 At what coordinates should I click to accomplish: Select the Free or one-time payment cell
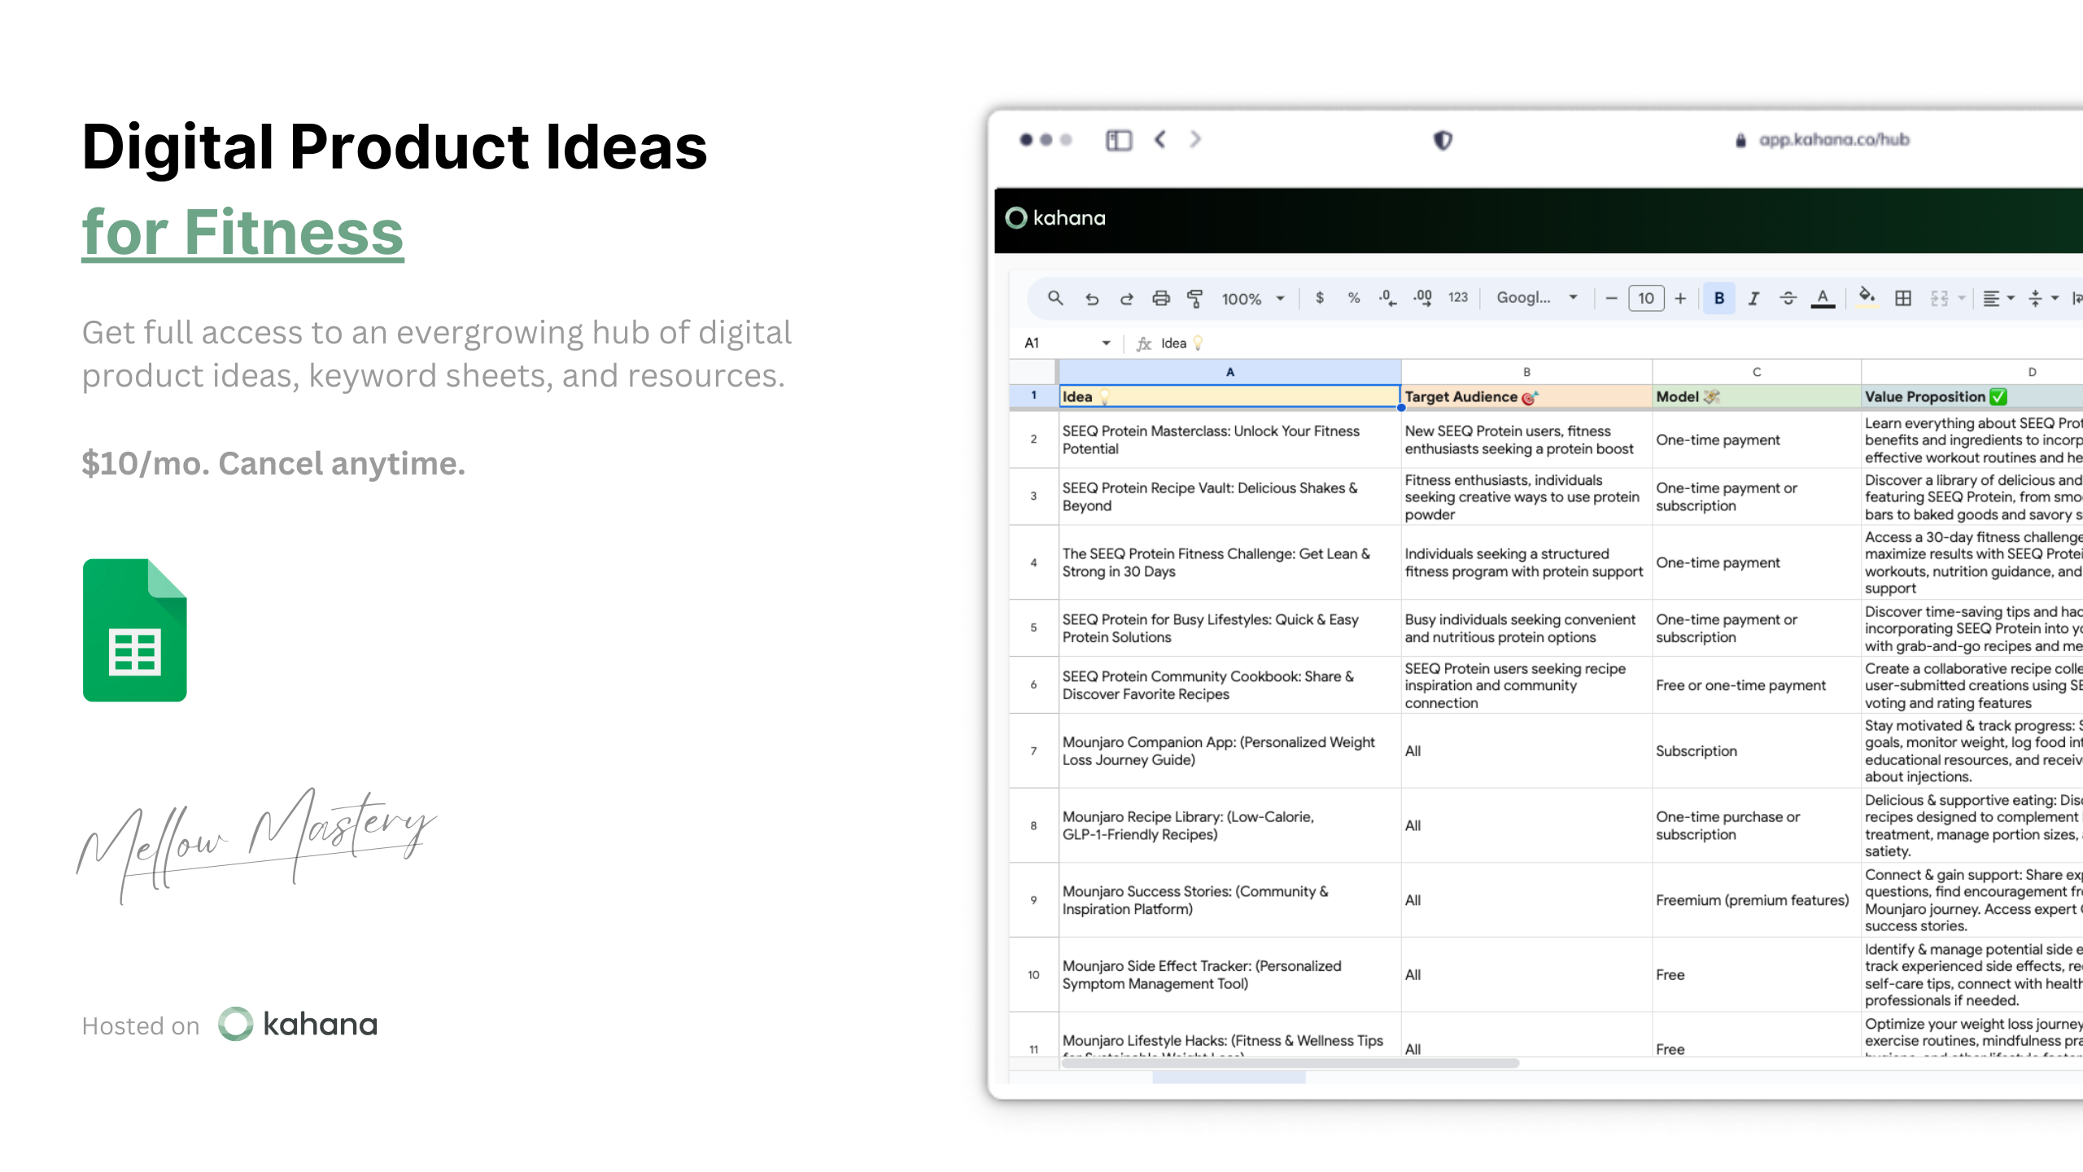[1757, 685]
